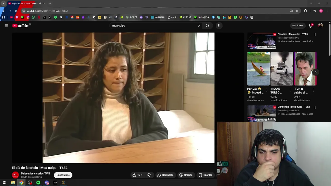Image resolution: width=331 pixels, height=186 pixels.
Task: Like the video (12 K)
Action: pyautogui.click(x=137, y=175)
